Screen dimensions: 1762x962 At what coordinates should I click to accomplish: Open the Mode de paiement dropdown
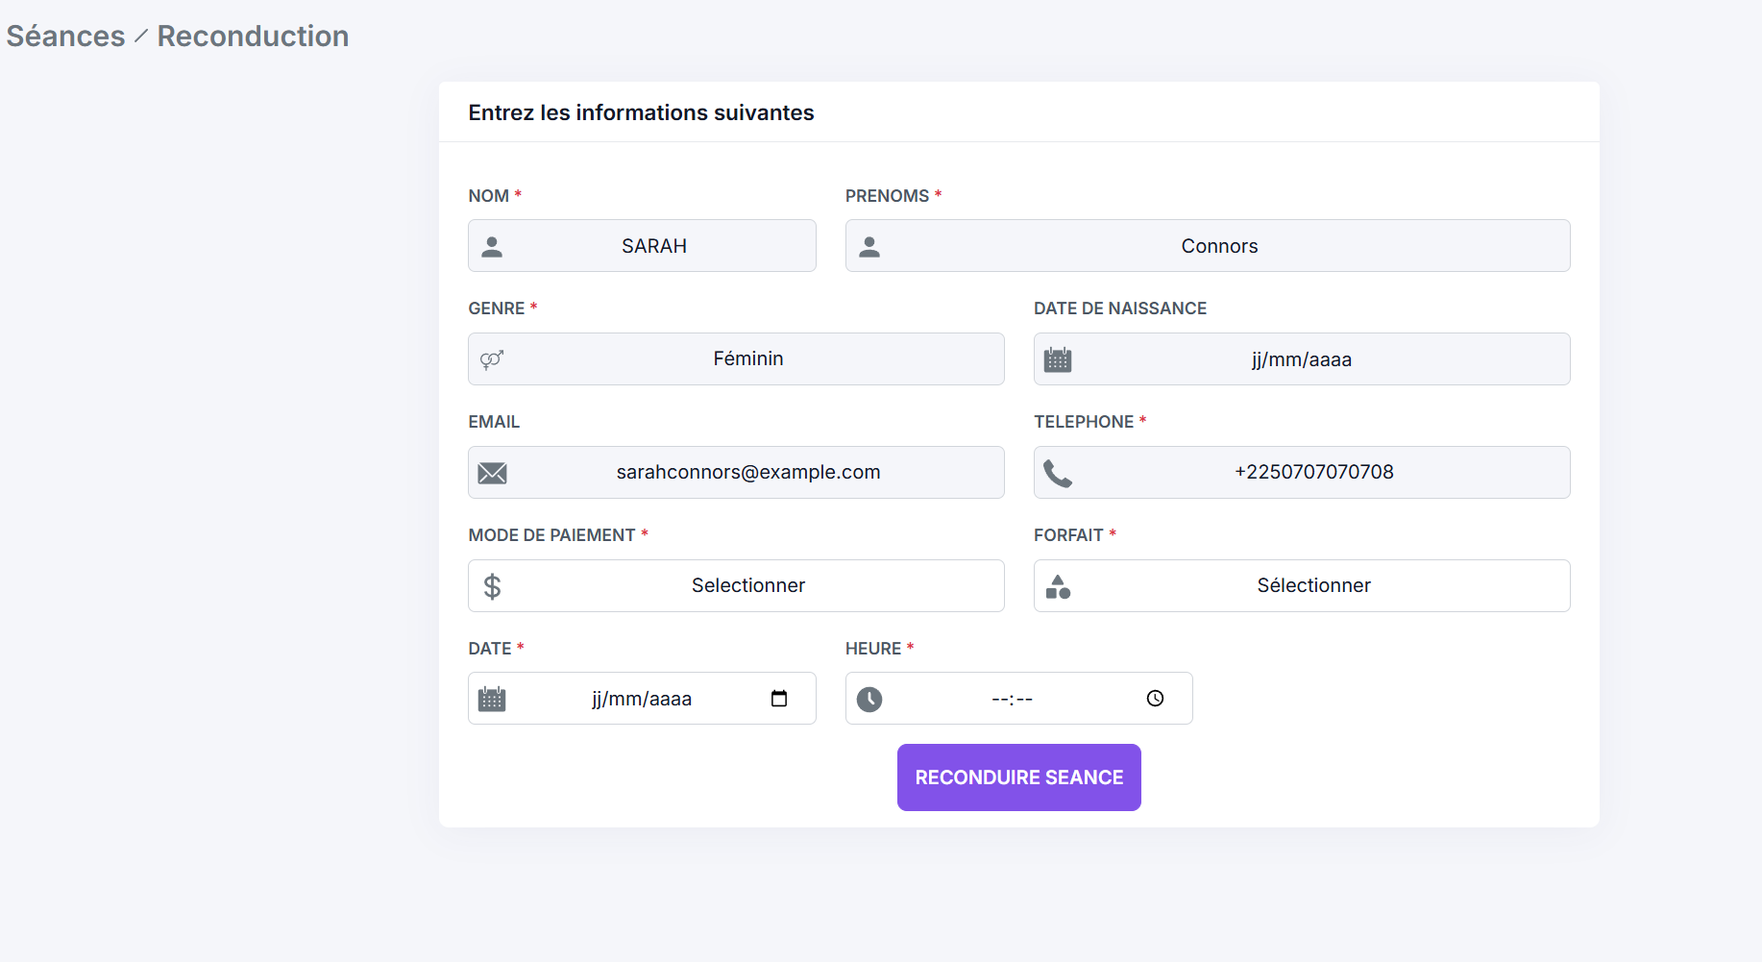[x=736, y=585]
